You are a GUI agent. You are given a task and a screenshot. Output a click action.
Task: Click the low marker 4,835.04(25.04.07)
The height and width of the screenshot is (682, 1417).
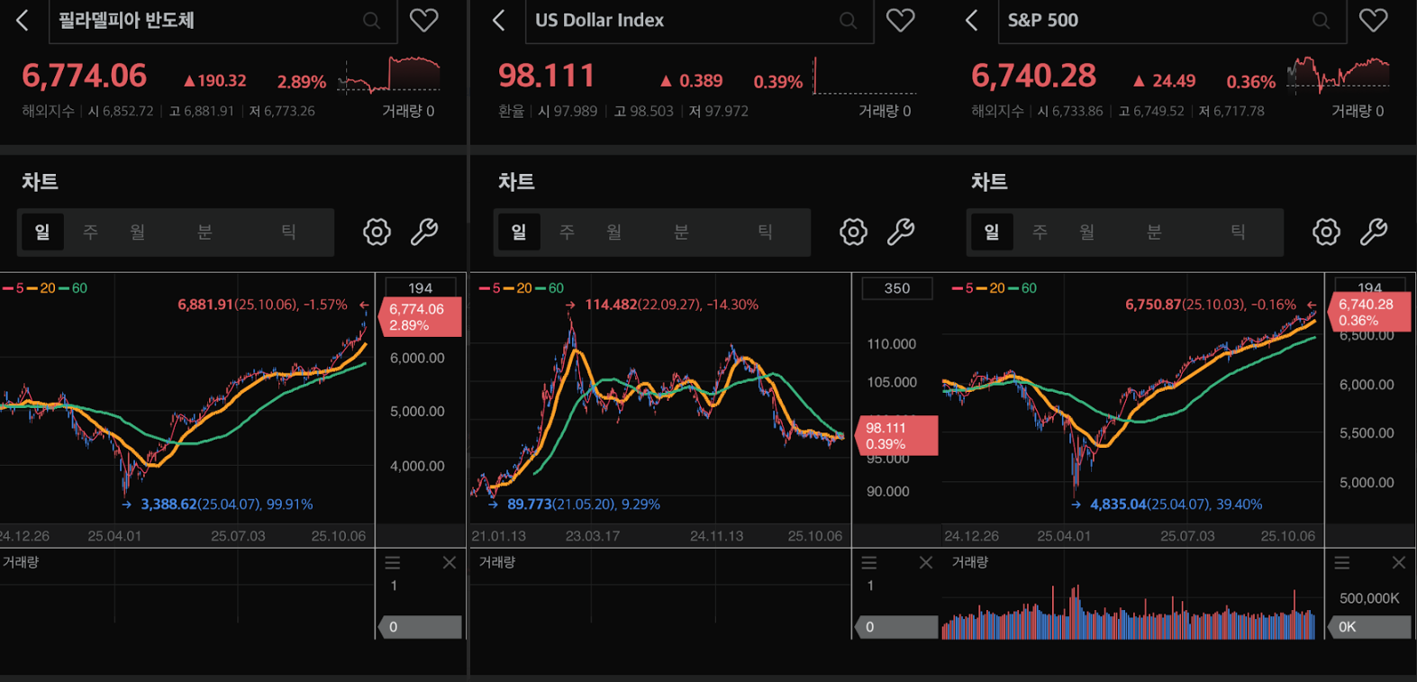[x=1176, y=505]
